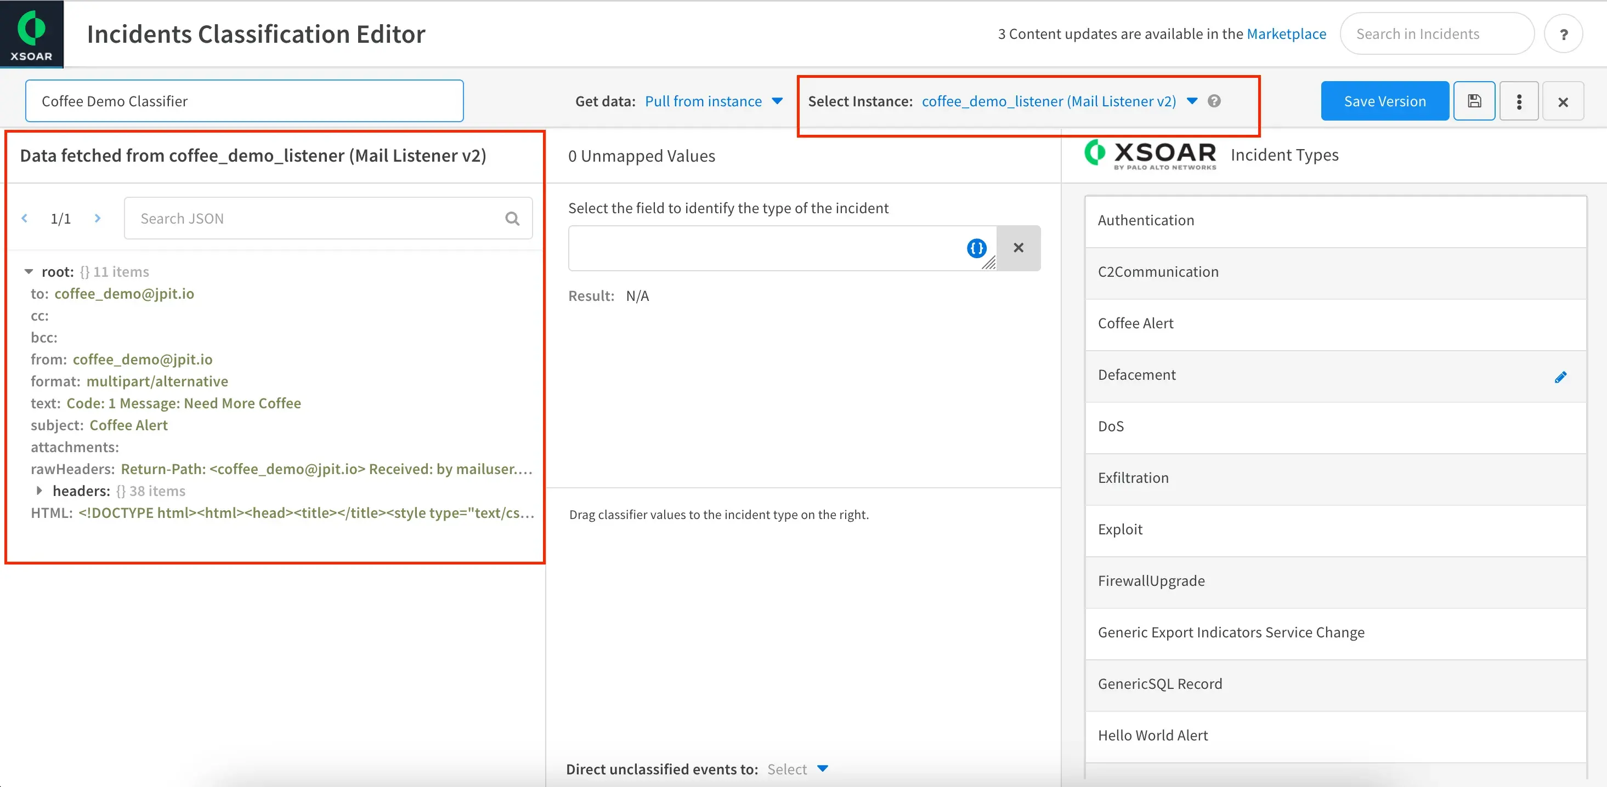Select the Coffee Alert incident type

coord(1336,324)
